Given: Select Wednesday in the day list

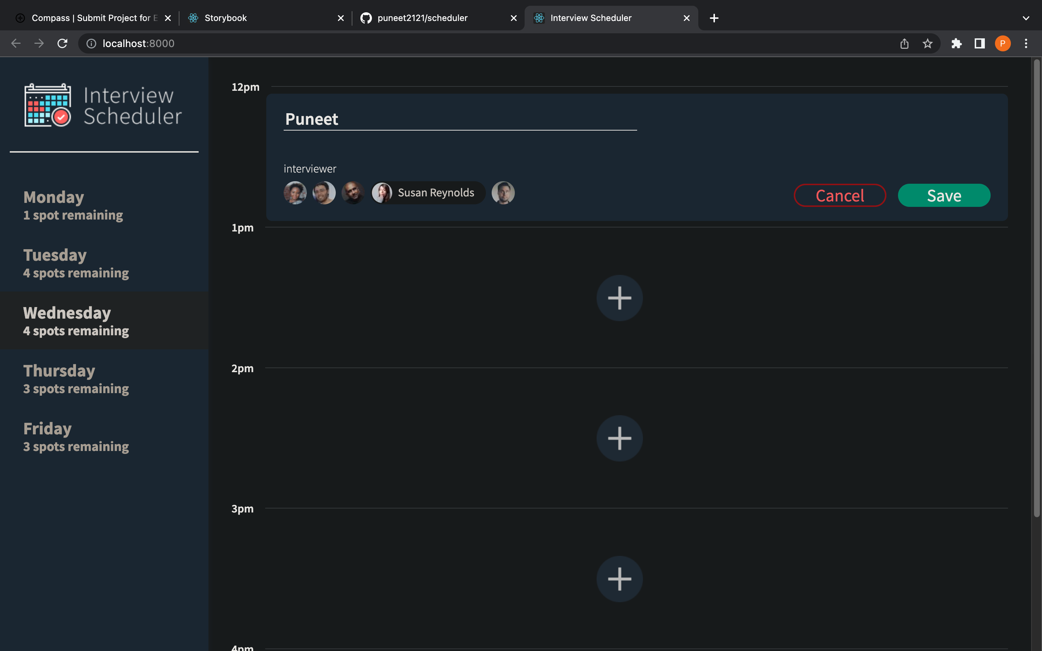Looking at the screenshot, I should pos(104,321).
